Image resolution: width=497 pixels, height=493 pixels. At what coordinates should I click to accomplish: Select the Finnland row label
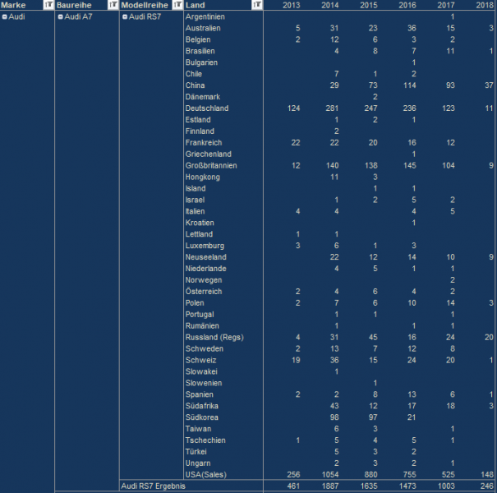[200, 131]
